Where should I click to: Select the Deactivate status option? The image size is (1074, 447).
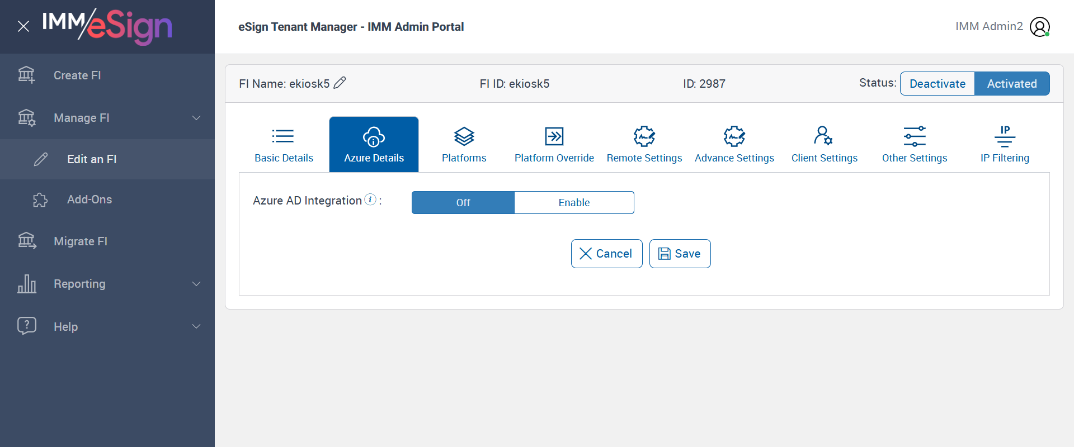click(x=938, y=83)
